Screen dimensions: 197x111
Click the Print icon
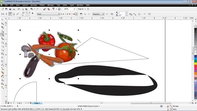click(14, 9)
